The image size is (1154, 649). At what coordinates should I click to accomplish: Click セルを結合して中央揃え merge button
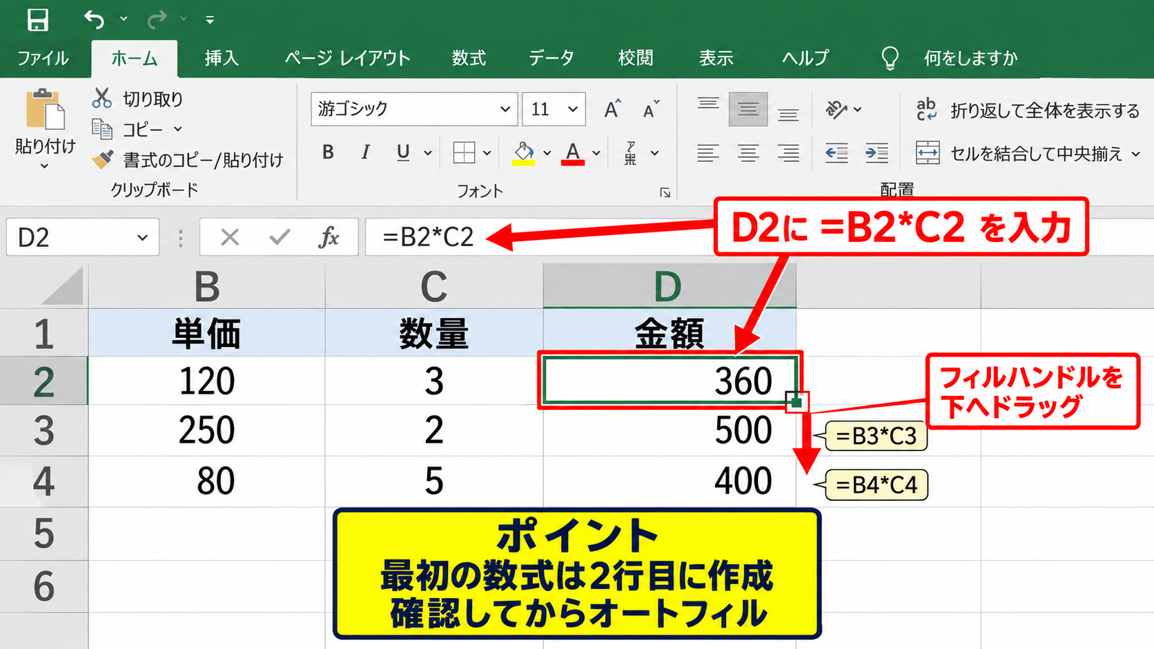click(1019, 153)
